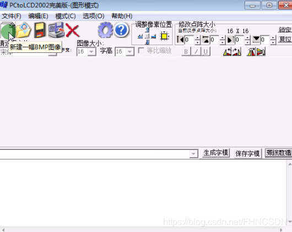This screenshot has width=292, height=232.
Task: Expand the text input history dropdown
Action: (194, 154)
